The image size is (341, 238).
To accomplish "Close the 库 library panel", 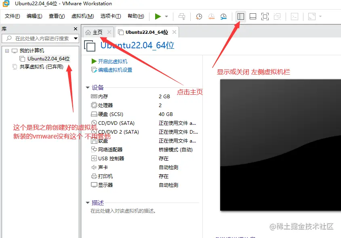I will point(76,29).
